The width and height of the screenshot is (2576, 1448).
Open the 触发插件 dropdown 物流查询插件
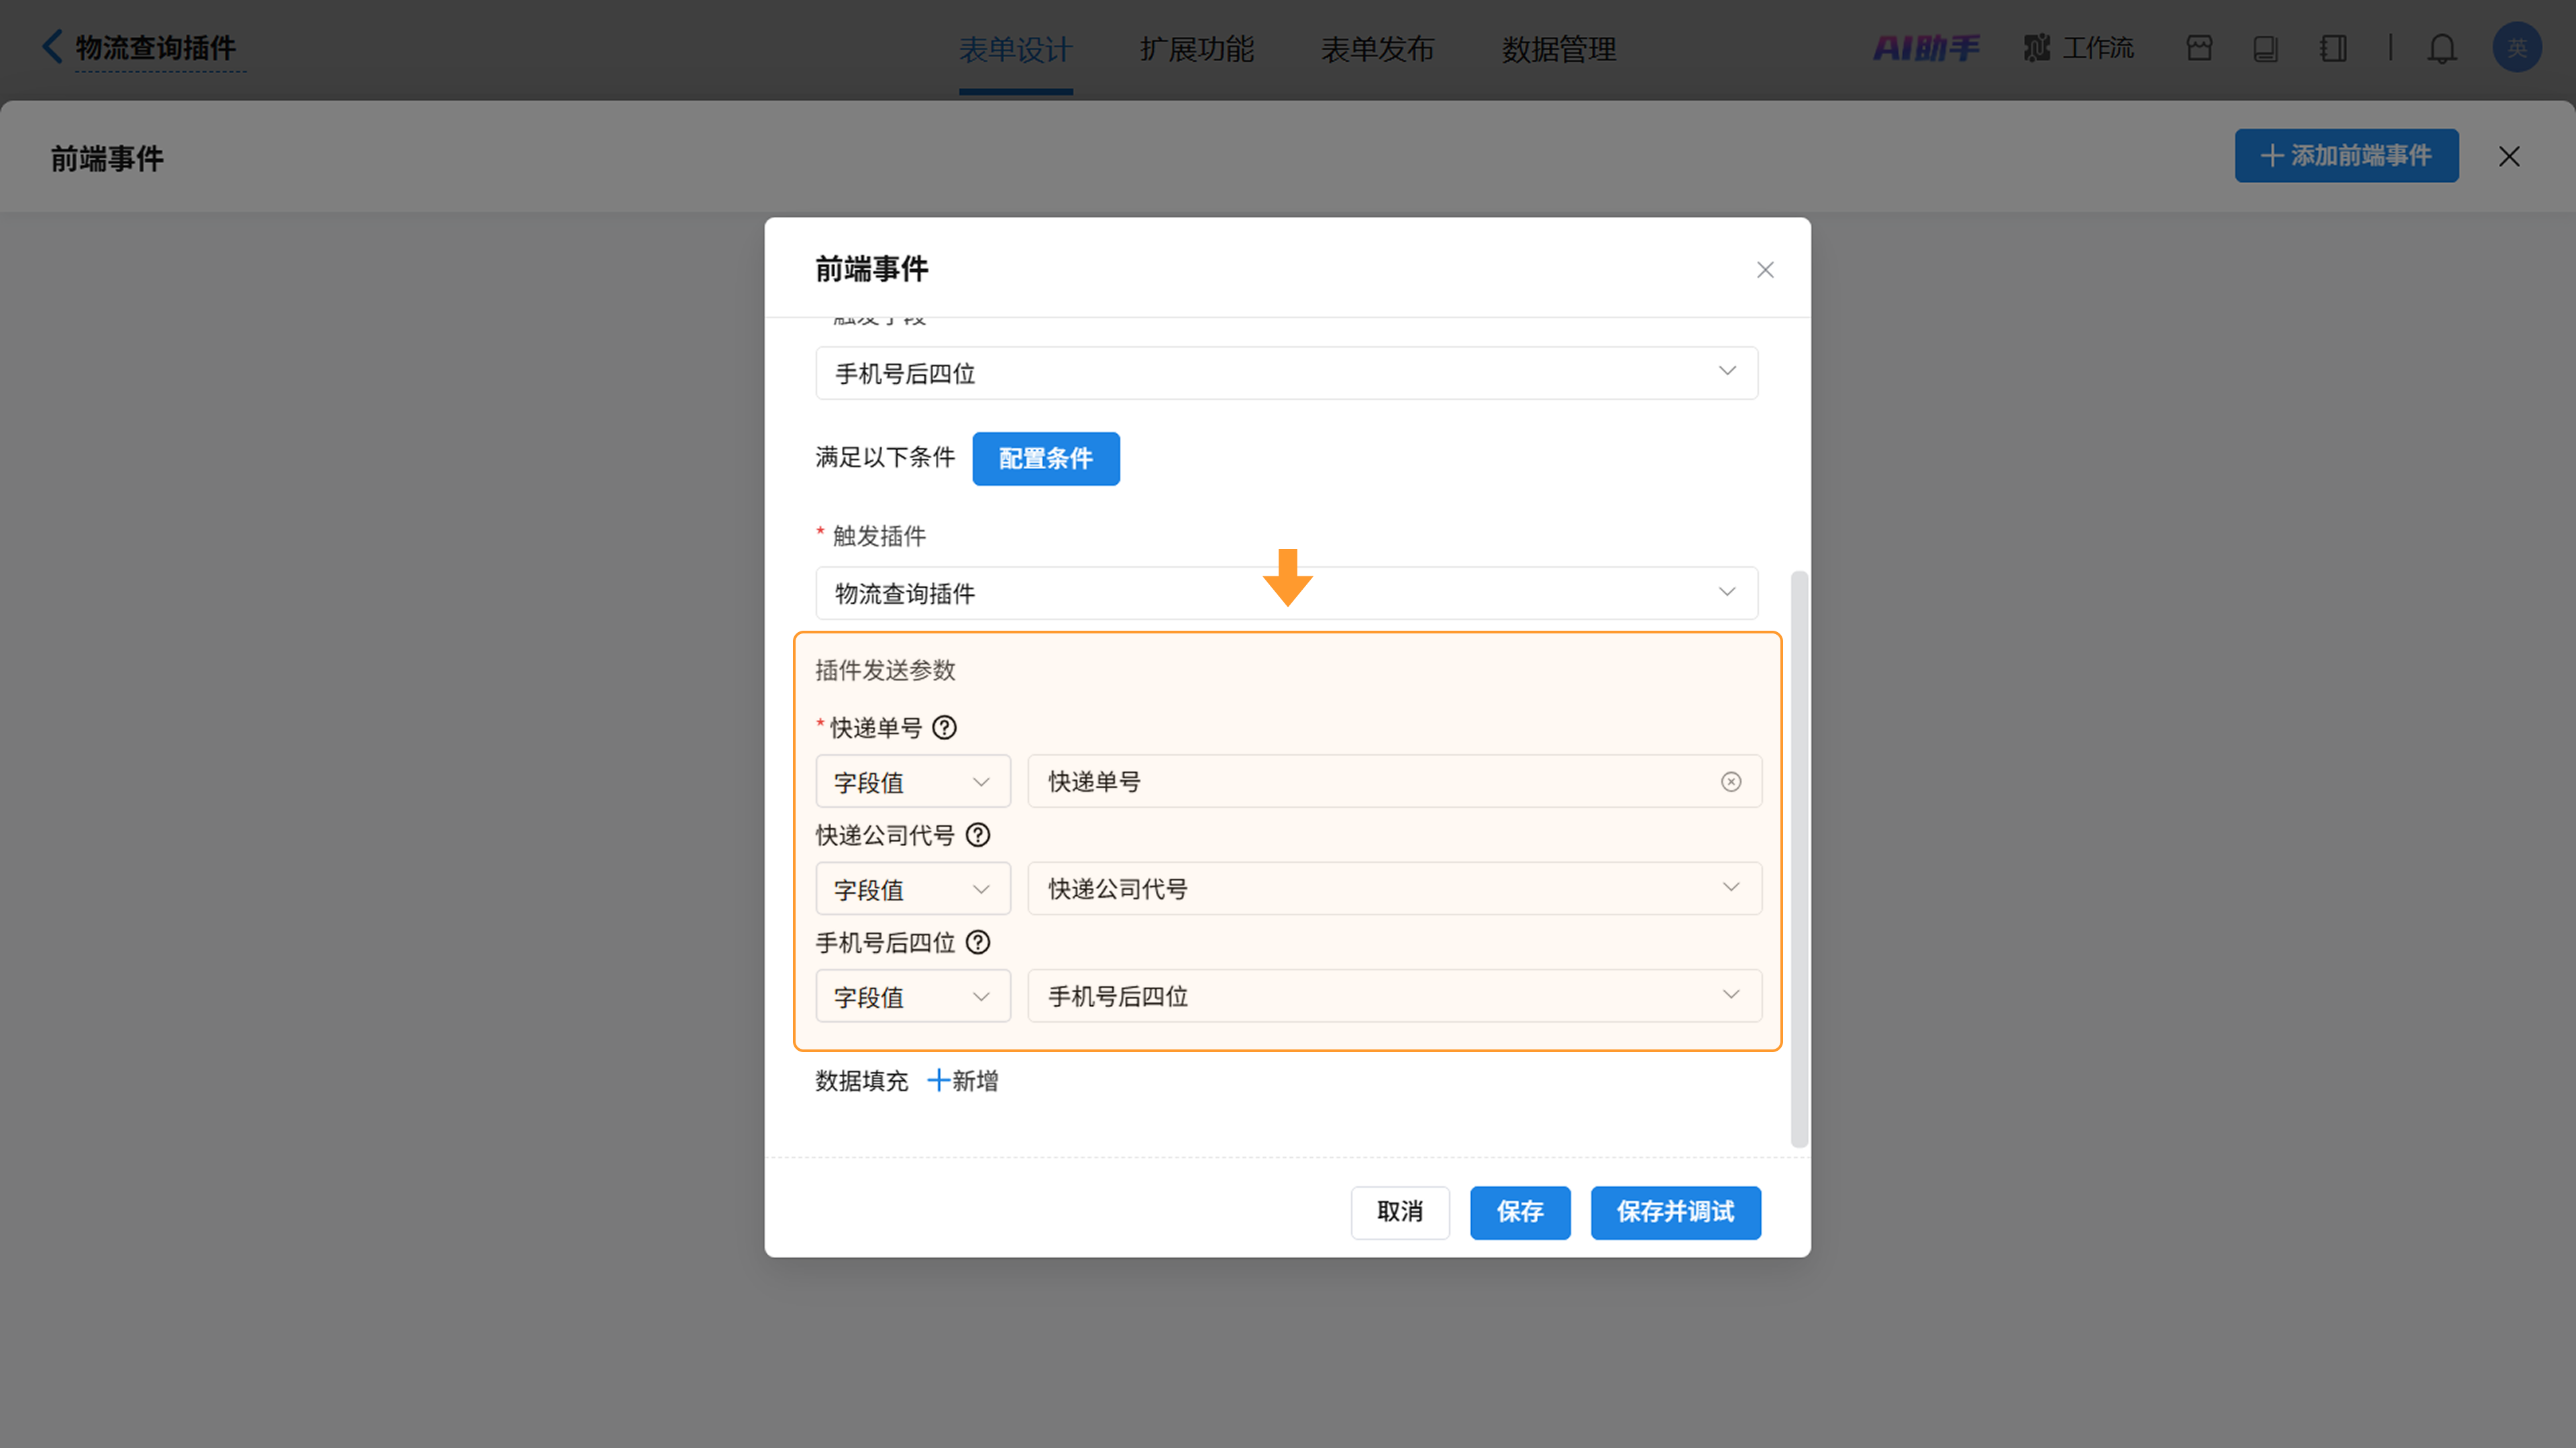(x=1287, y=593)
